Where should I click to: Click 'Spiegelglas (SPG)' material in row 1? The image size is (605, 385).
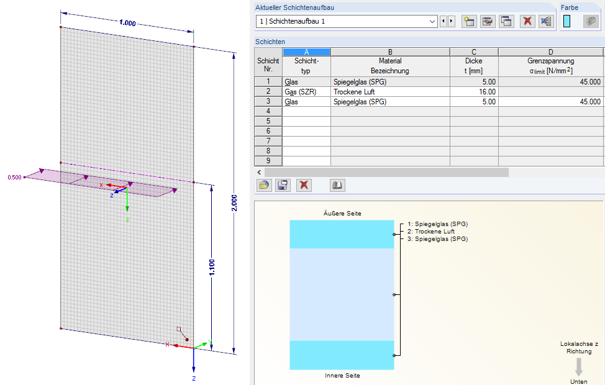click(x=390, y=82)
